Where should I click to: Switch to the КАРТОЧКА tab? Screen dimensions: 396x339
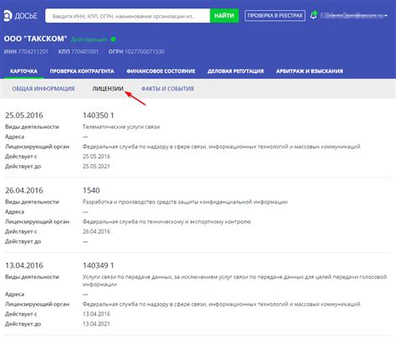(x=23, y=71)
